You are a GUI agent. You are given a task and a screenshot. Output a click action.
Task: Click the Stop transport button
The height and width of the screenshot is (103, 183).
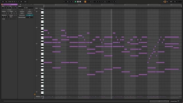coord(78,2)
